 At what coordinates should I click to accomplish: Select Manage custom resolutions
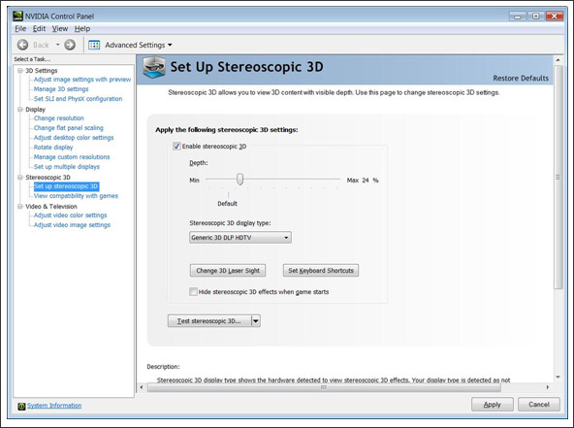coord(72,157)
